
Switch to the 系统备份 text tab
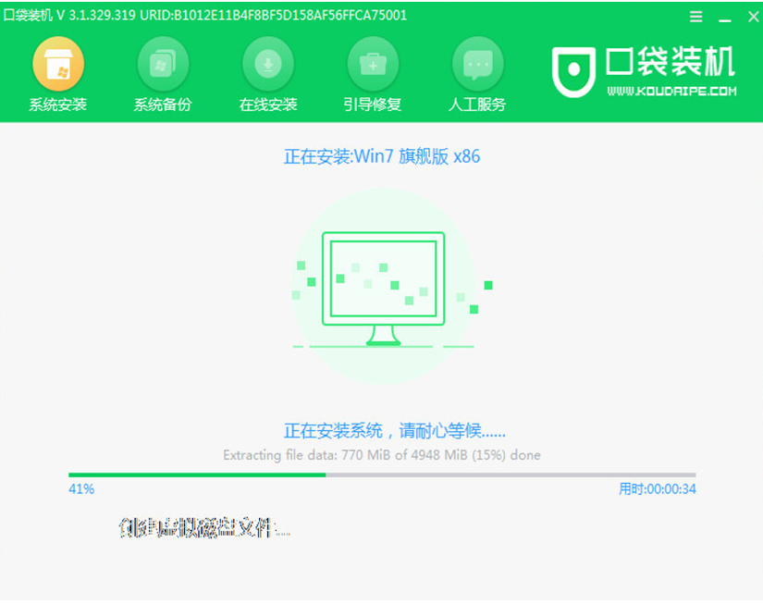click(x=163, y=105)
